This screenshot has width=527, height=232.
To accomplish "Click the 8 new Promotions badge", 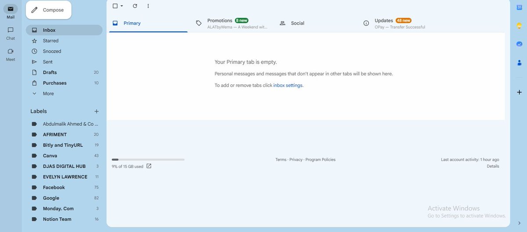I will (x=242, y=21).
